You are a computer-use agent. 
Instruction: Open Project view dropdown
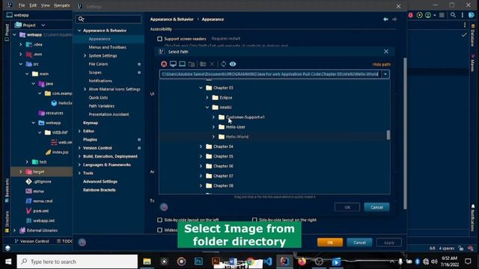coord(43,25)
